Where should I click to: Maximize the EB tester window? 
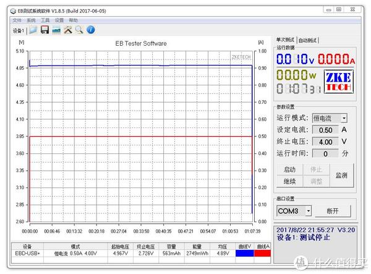point(339,10)
